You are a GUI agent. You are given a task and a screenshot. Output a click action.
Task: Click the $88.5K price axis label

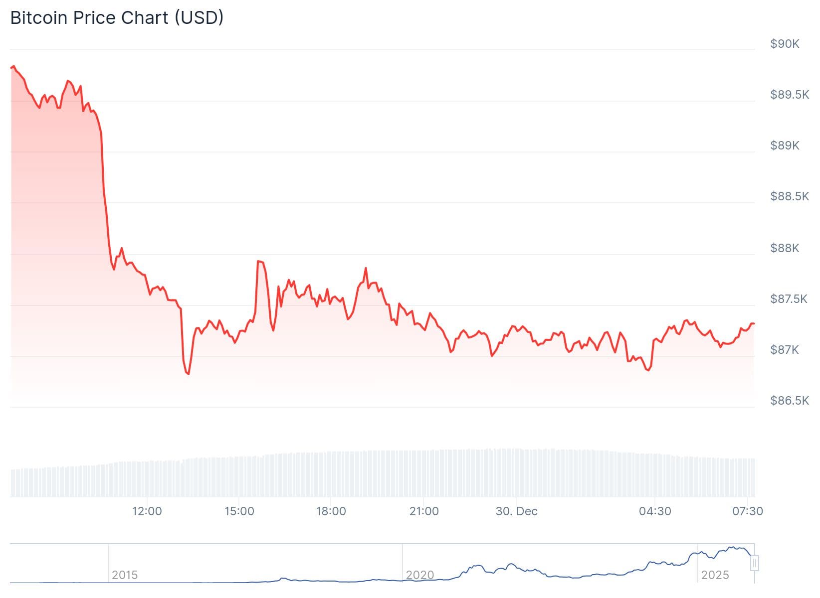[790, 196]
